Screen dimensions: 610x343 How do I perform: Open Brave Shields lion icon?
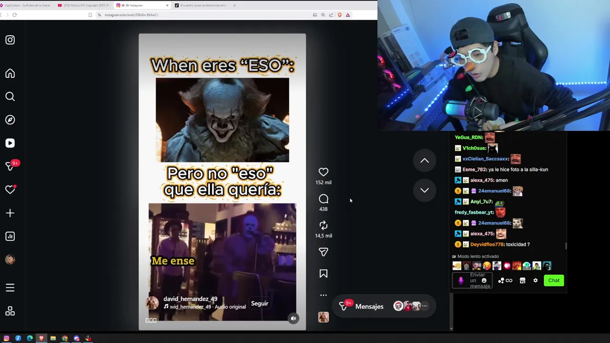(x=339, y=15)
